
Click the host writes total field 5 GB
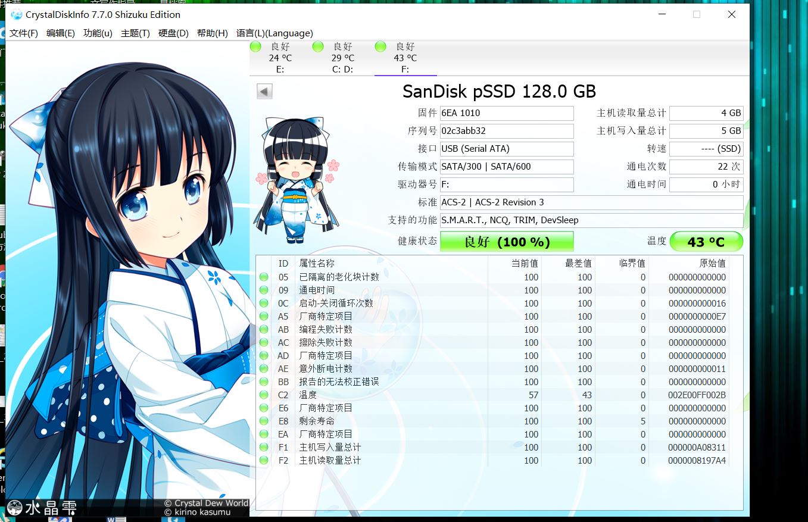[706, 131]
